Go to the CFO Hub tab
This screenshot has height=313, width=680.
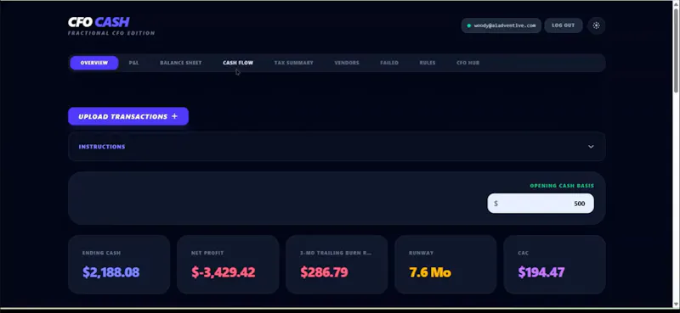pos(468,63)
